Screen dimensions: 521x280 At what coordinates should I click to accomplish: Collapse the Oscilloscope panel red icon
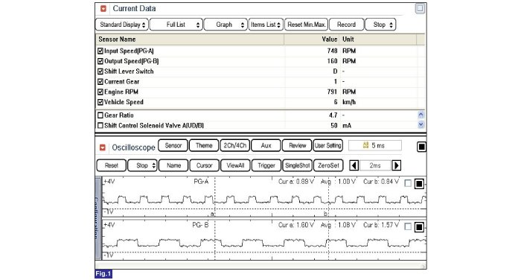pos(103,147)
